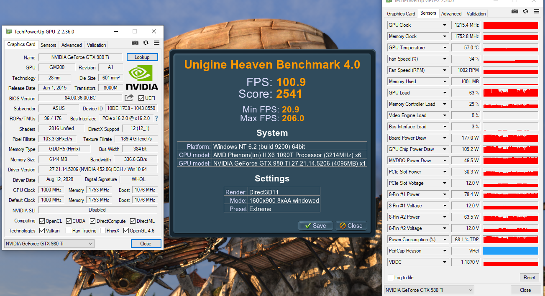
Task: Toggle the UEFI checkbox
Action: [x=141, y=98]
